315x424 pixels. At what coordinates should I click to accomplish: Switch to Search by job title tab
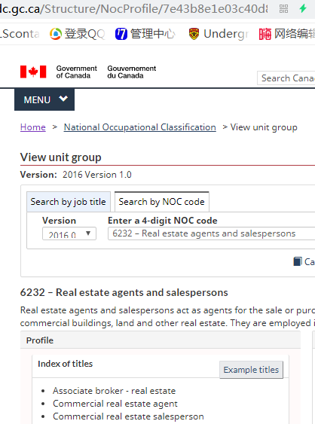(x=69, y=202)
